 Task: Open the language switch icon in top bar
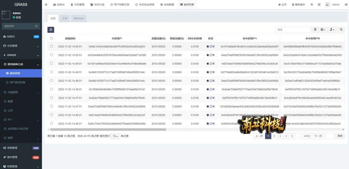click(x=312, y=4)
